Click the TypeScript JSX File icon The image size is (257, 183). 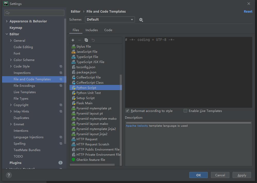click(x=73, y=62)
